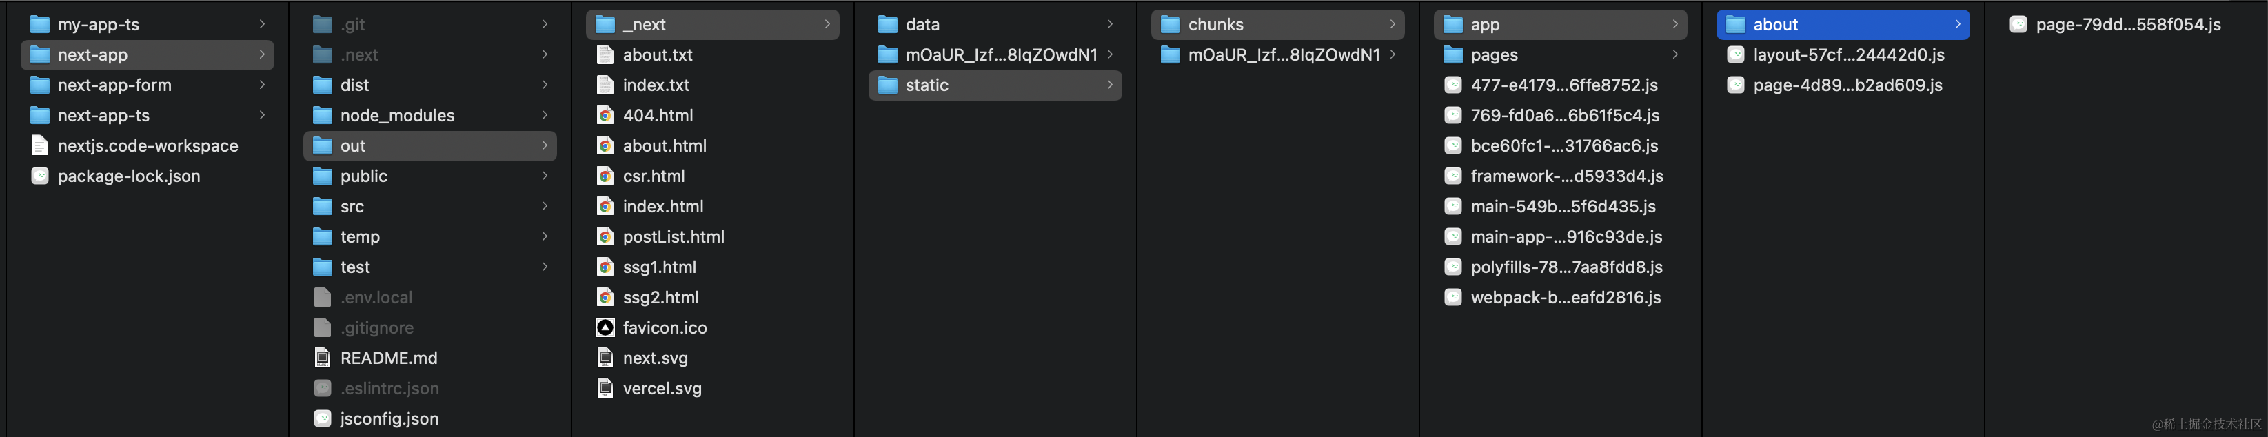Click the package-lock.json file icon

pyautogui.click(x=39, y=176)
